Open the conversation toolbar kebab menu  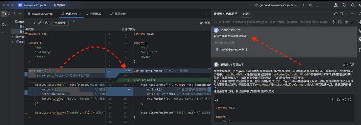point(352,22)
